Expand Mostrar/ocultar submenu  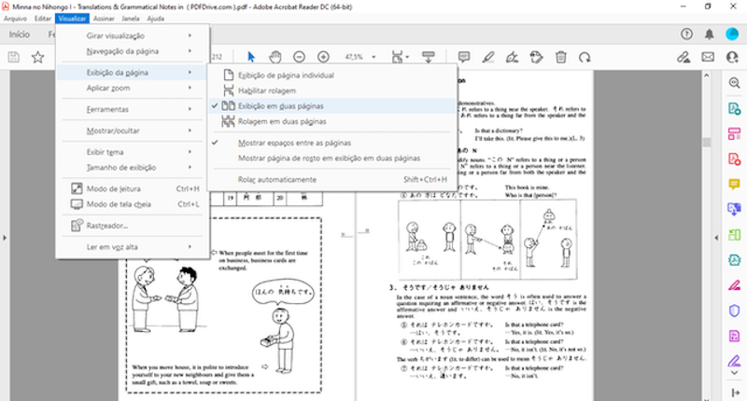[x=132, y=131]
